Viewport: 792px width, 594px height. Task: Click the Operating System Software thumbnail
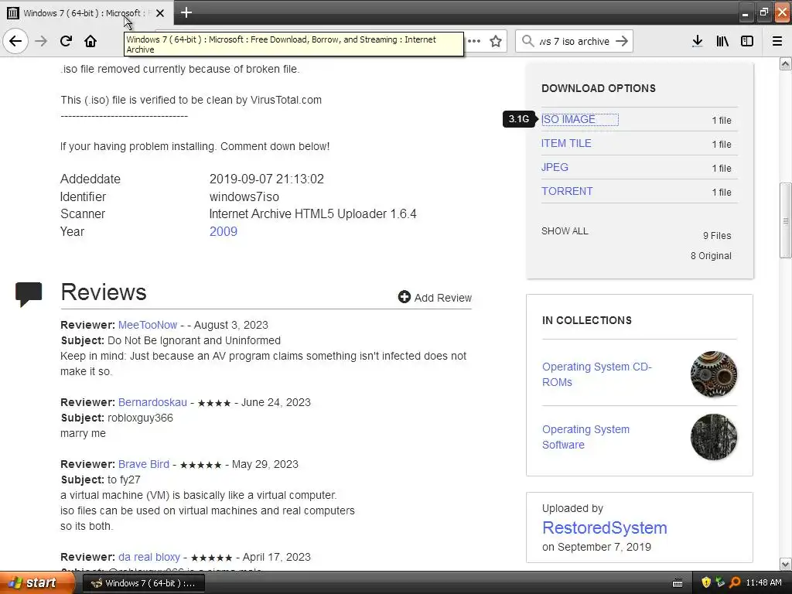click(x=713, y=437)
